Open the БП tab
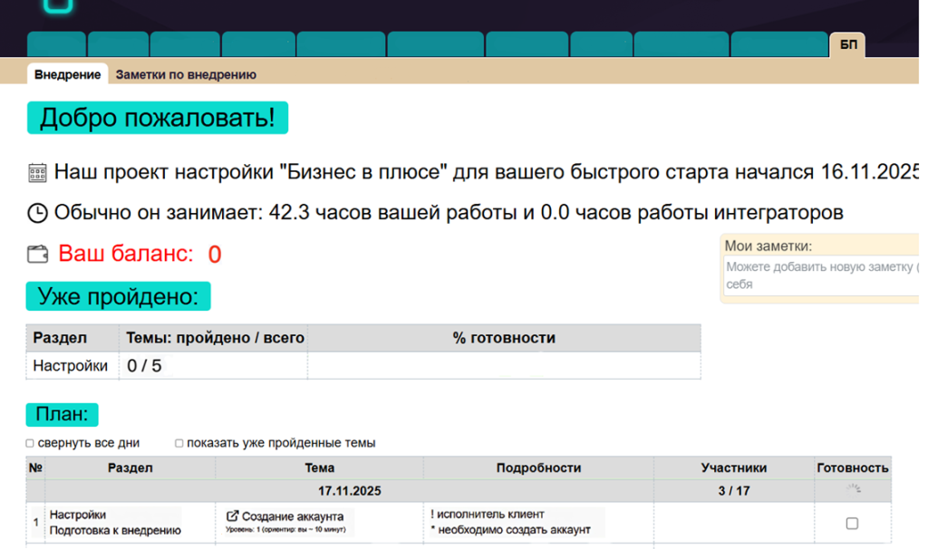Screen dimensions: 928x549 click(x=847, y=44)
